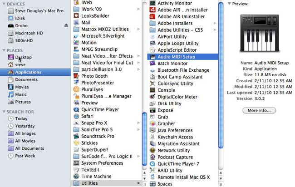
Task: Click the Movies icon in Places
Action: pos(11,87)
